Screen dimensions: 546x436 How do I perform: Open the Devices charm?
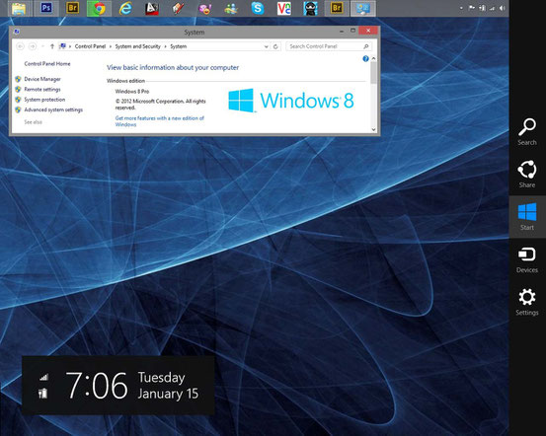coord(527,259)
